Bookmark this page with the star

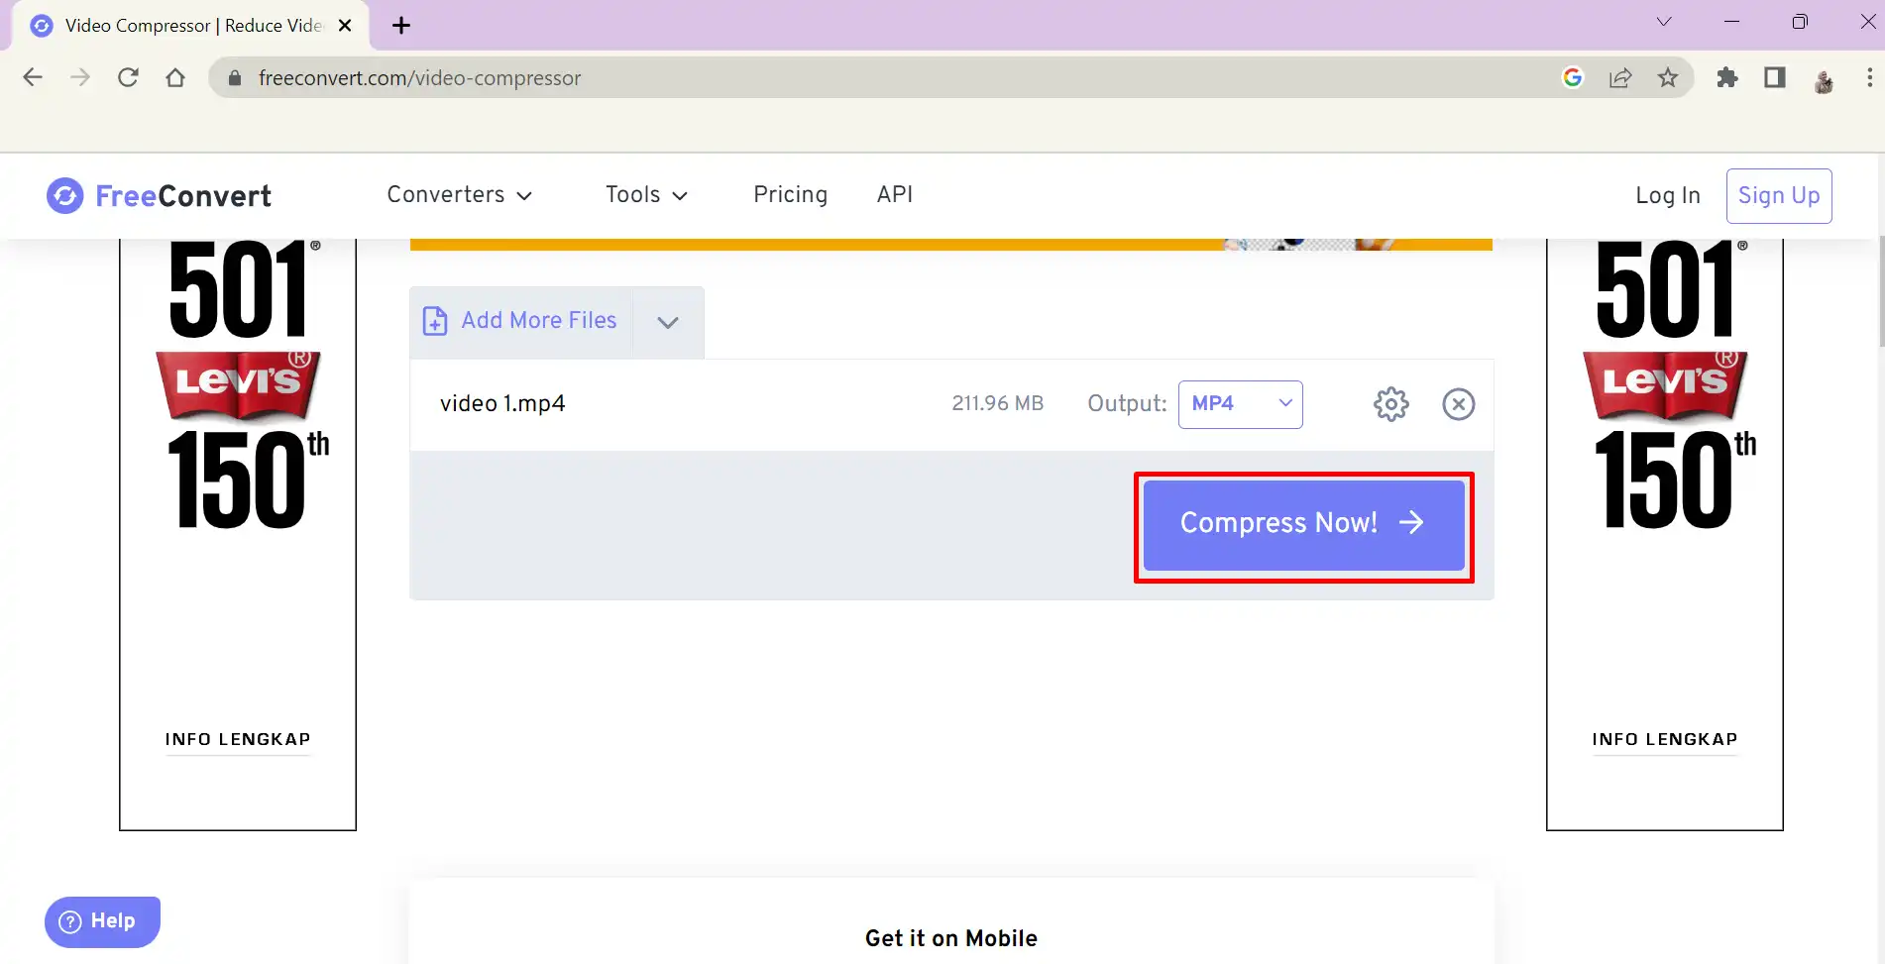pyautogui.click(x=1668, y=77)
